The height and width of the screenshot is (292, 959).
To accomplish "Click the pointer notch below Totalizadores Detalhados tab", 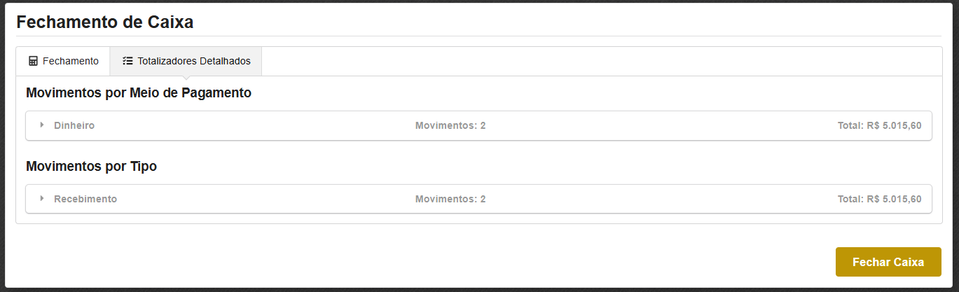I will click(x=185, y=78).
